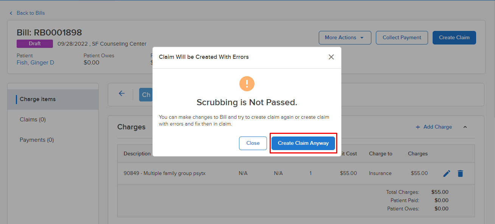This screenshot has width=495, height=224.
Task: Collapse the Charges section with the caret
Action: (465, 127)
